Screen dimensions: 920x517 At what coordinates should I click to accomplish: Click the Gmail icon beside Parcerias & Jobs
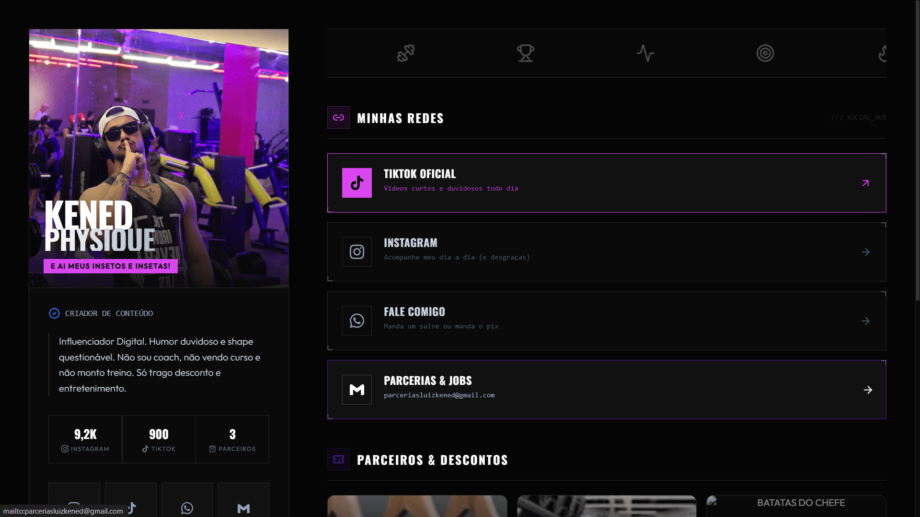tap(357, 390)
